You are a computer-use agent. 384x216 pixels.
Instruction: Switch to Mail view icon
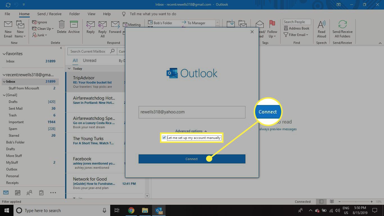(6, 193)
